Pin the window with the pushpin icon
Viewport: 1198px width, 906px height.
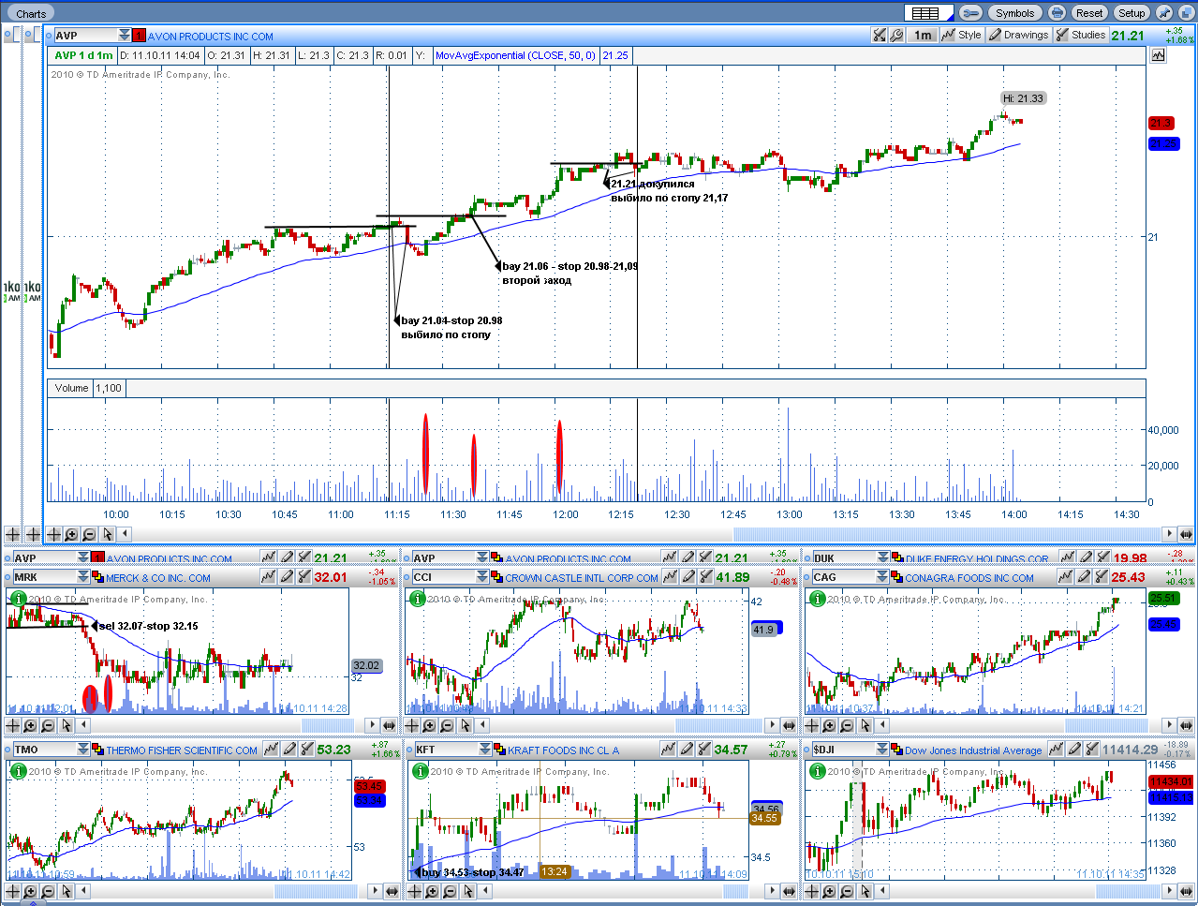point(1164,13)
